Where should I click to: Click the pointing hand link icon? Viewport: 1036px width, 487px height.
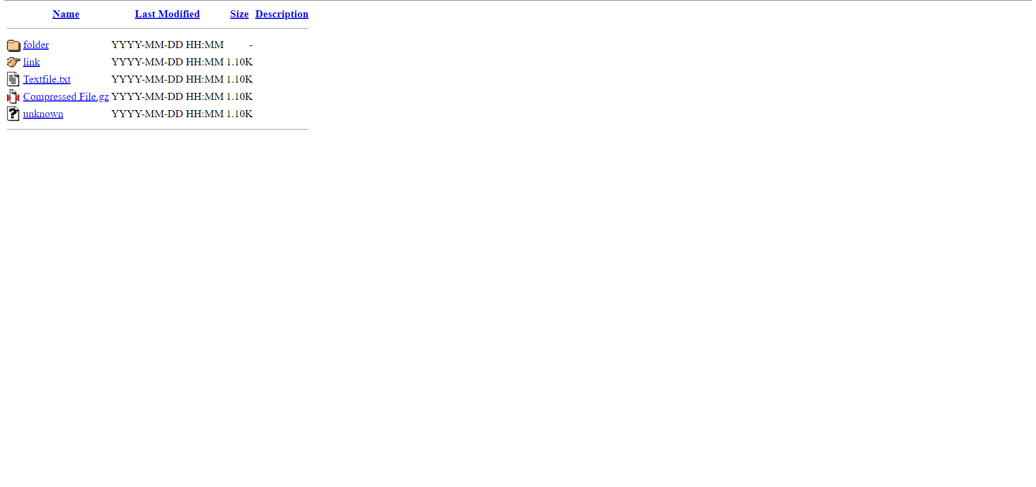point(13,62)
